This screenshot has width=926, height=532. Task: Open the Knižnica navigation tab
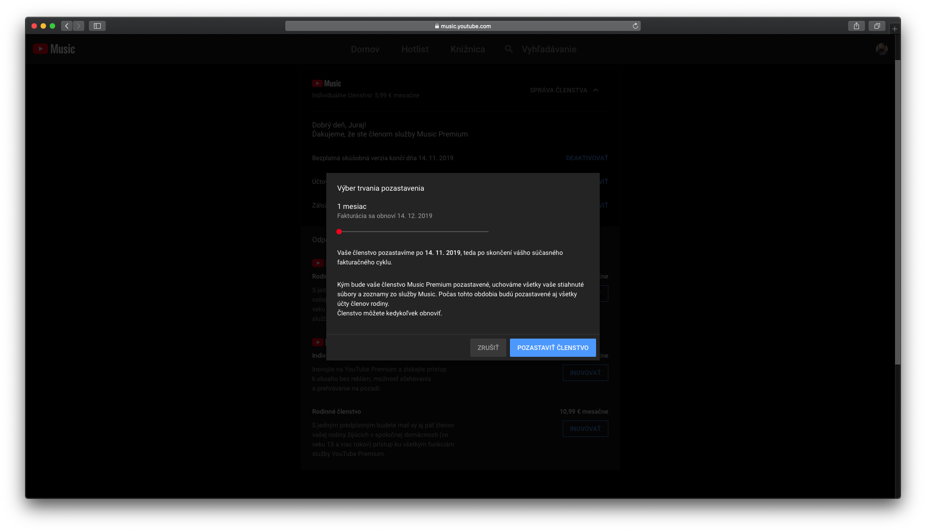(x=468, y=49)
